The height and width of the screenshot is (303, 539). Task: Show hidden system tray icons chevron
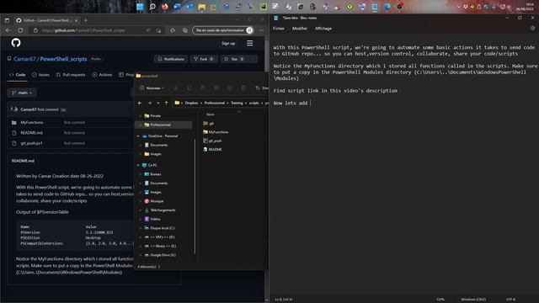(458, 7)
